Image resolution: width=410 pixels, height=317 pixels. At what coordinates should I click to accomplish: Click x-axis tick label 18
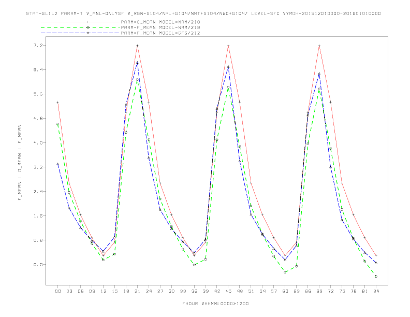coord(126,291)
